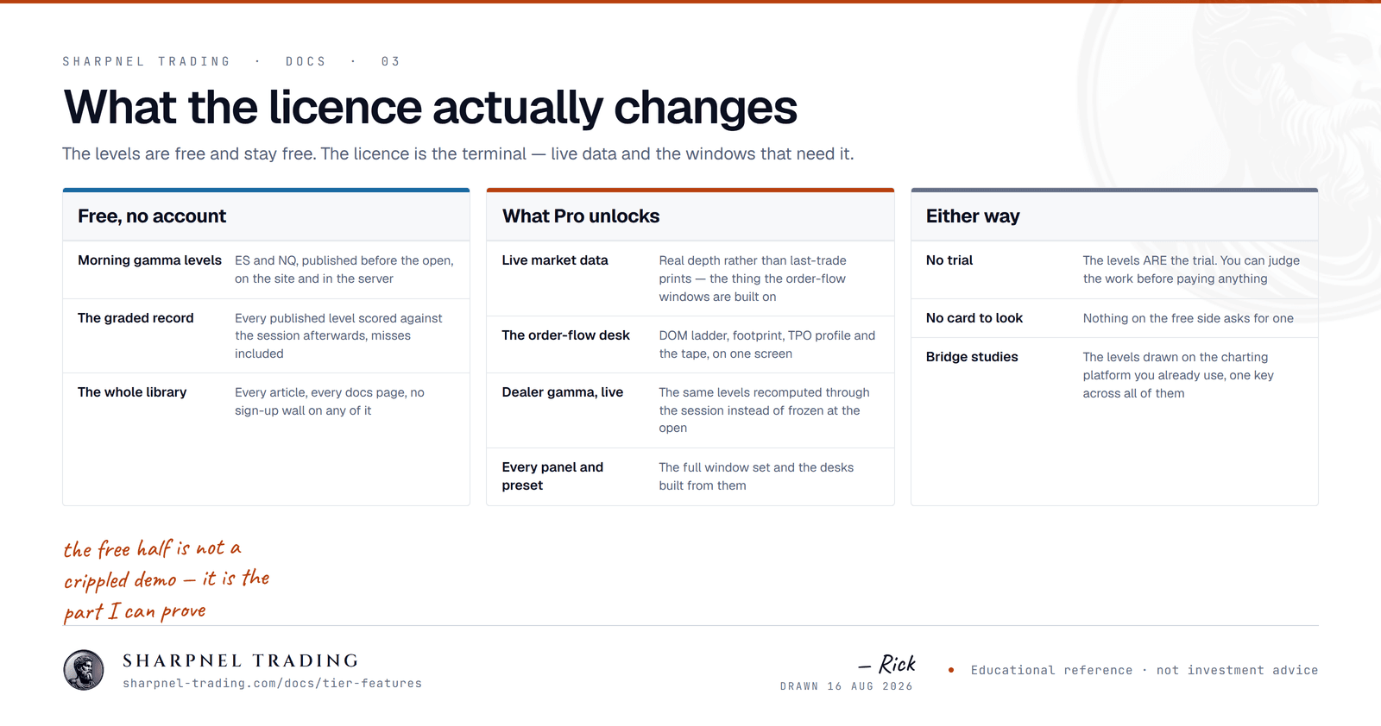Click the 'Every panel and preset' row

coord(690,477)
